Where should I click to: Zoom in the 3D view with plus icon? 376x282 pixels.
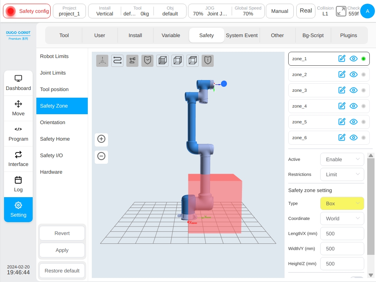coord(101,139)
